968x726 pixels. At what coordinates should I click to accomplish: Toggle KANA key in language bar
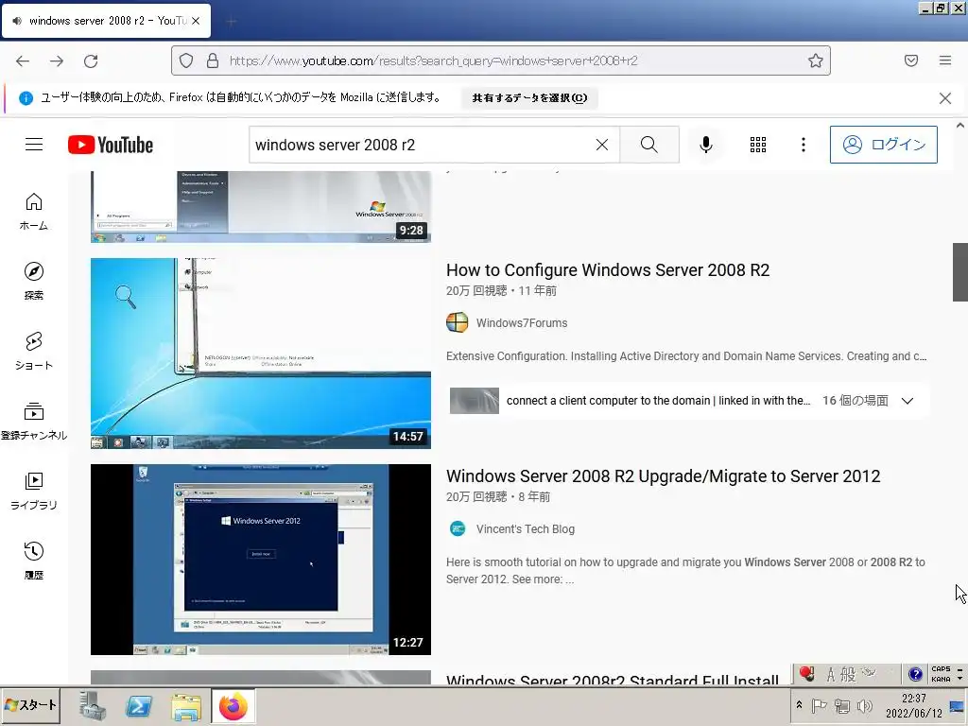tap(941, 679)
